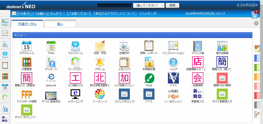Open ウェブメール mail icon
263x124 pixels.
click(75, 46)
